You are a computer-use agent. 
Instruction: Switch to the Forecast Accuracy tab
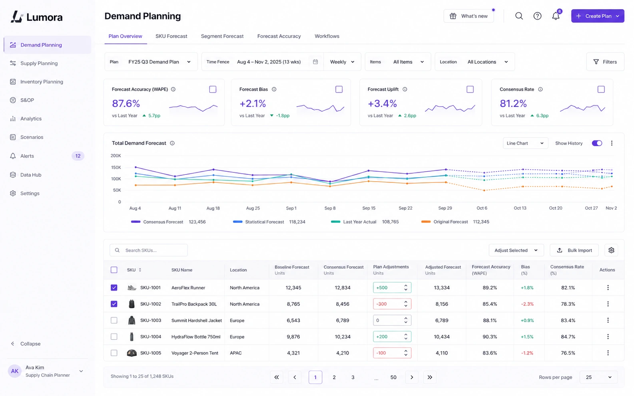coord(279,36)
